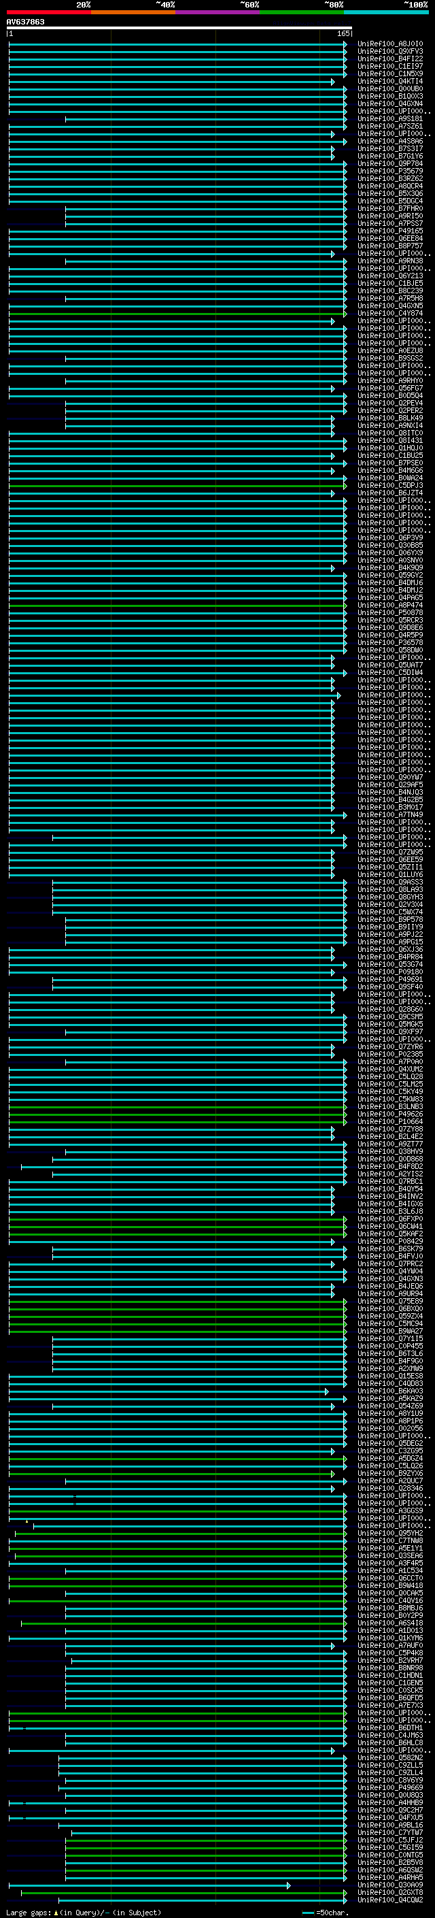Click the white query sequence bar
435x1918 pixels.
[179, 29]
